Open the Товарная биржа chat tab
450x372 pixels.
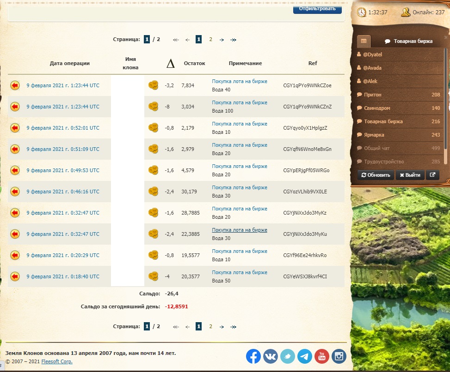click(408, 41)
